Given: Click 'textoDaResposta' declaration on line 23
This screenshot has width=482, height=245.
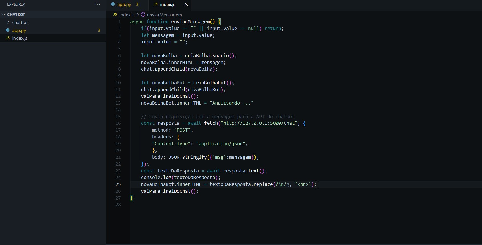Looking at the screenshot, I should (178, 171).
